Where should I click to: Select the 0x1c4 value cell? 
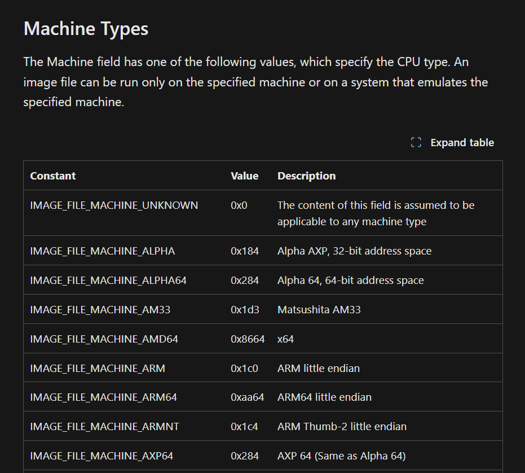point(244,426)
